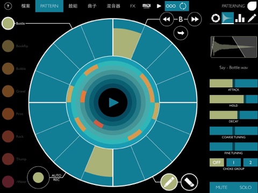Select the Bubble sample circle
Screen dimensions: 258x193
pyautogui.click(x=8, y=69)
